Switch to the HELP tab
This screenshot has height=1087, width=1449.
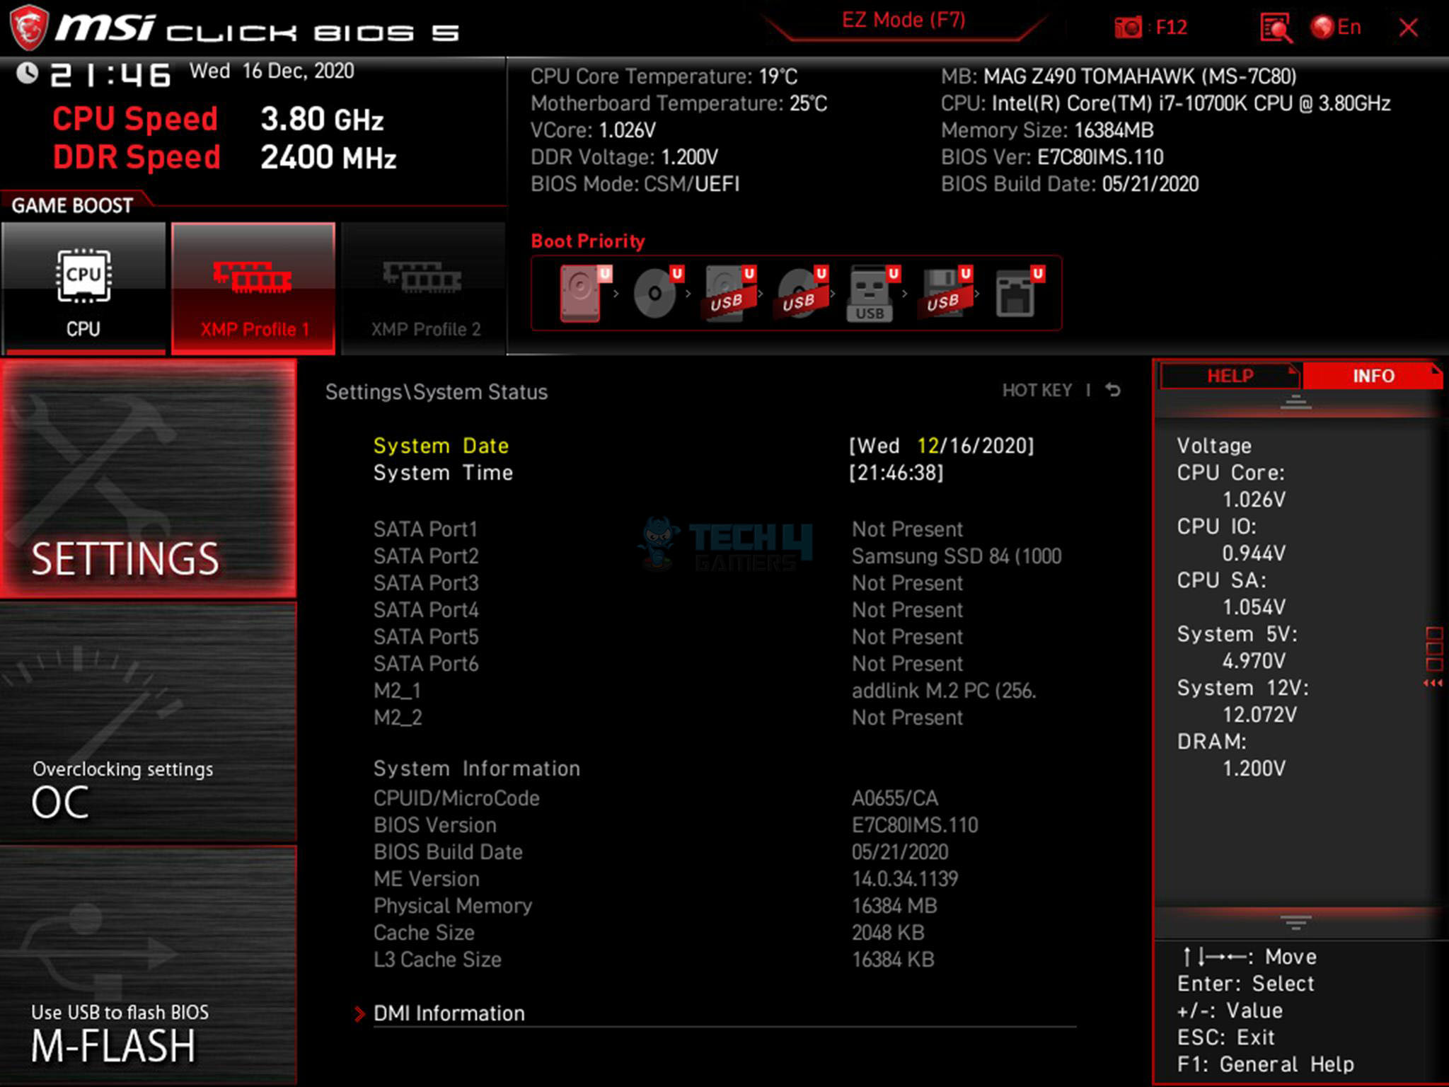pos(1230,376)
